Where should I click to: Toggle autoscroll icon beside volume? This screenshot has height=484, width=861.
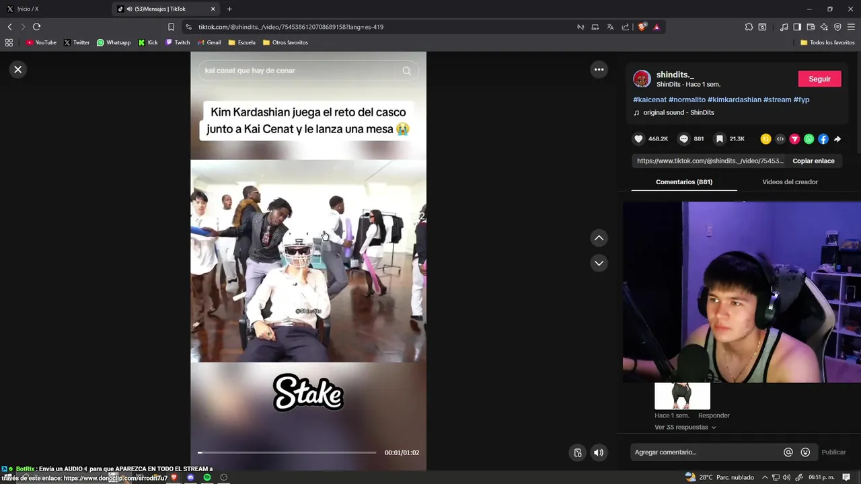point(577,452)
